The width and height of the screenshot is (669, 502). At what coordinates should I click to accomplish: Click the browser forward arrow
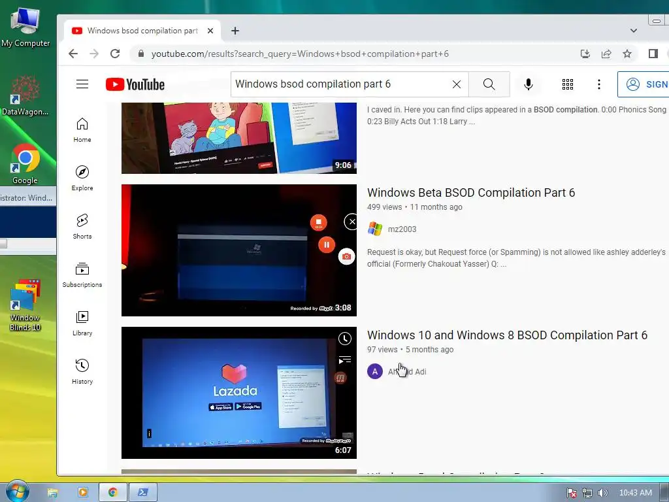coord(94,54)
